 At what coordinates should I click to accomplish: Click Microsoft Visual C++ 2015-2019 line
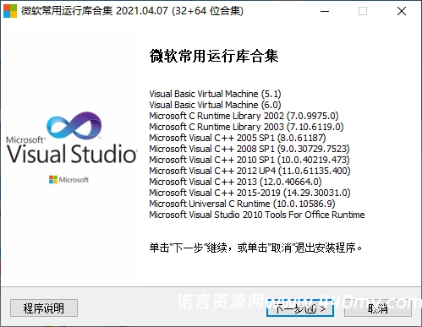[249, 193]
